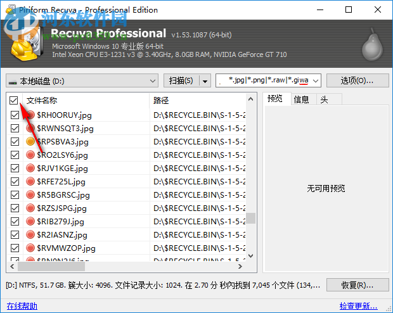Select file name $RVMWZOP.jpg
393x313 pixels.
pyautogui.click(x=66, y=248)
